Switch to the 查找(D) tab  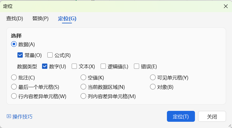15,18
